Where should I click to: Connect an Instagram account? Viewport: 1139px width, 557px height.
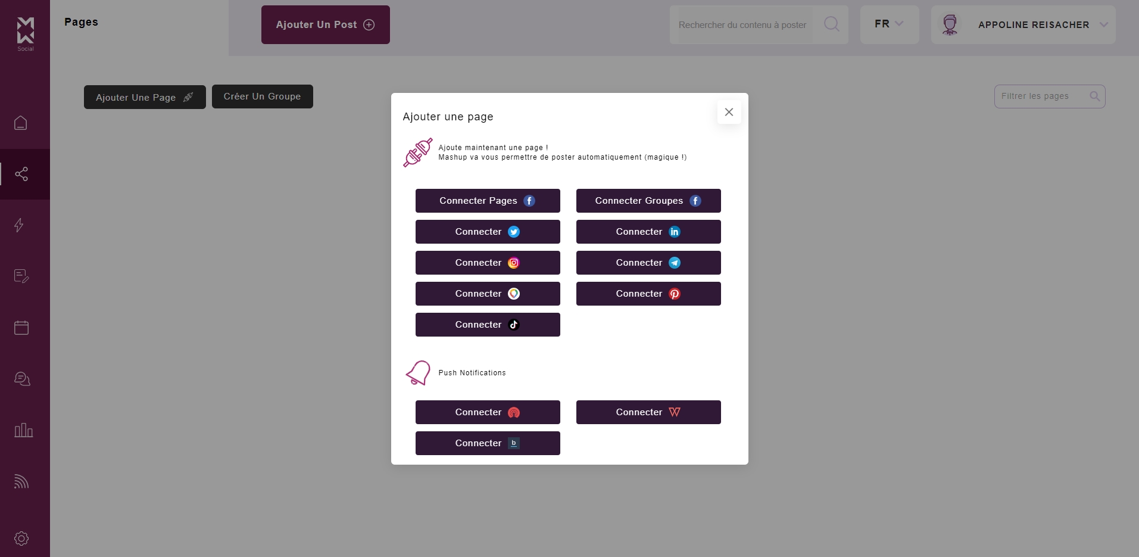[488, 263]
